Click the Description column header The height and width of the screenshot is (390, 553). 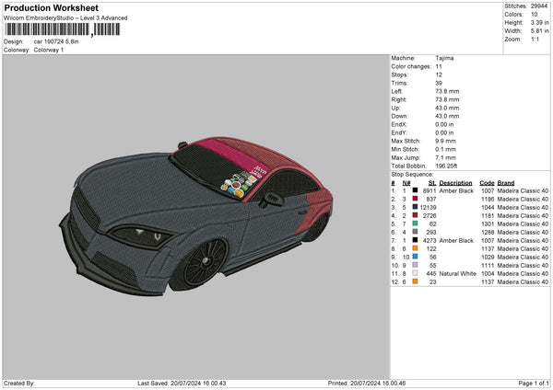(x=455, y=182)
